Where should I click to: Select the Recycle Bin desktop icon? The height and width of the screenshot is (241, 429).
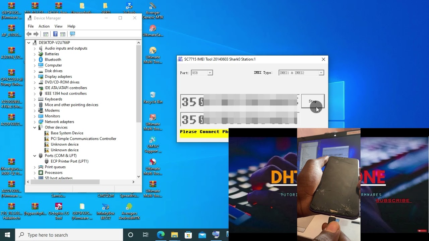[153, 97]
